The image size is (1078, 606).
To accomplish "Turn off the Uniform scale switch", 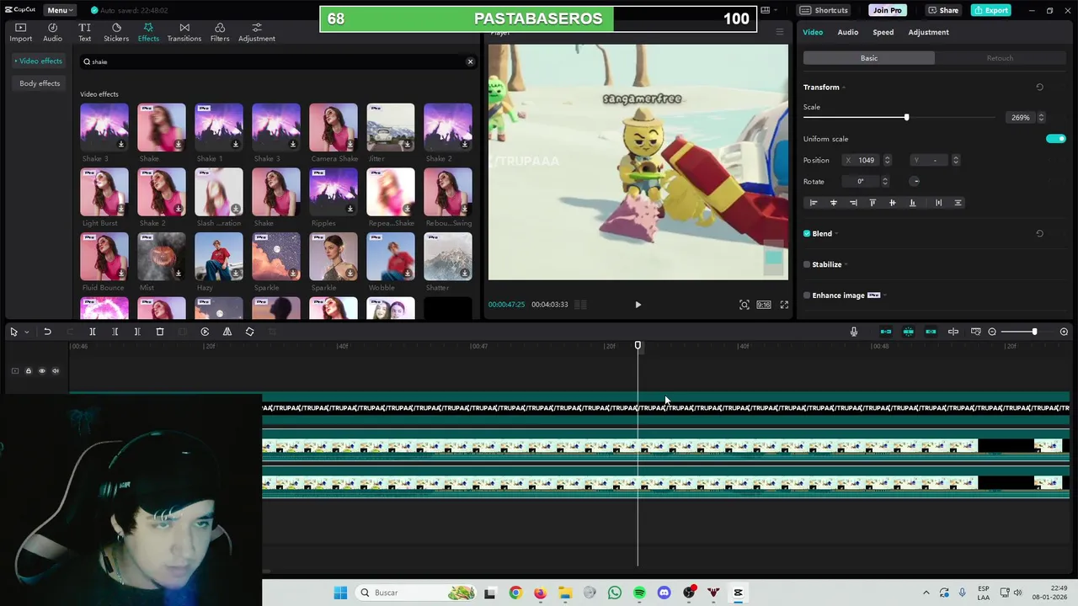I will [1055, 139].
